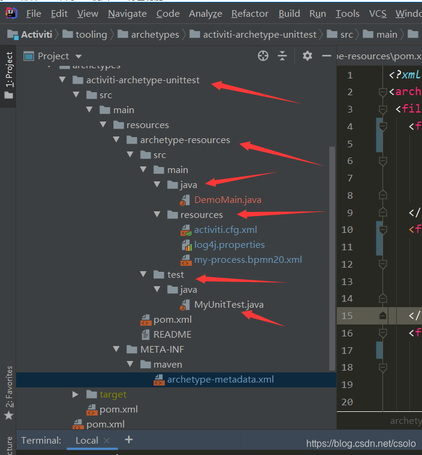Screen dimensions: 422x455
Task: Click the star icon of Favorites tool window
Action: (x=9, y=415)
